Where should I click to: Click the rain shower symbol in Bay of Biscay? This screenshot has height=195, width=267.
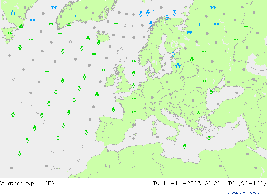click(113, 110)
